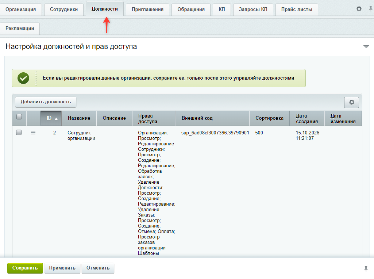Click the Добавить должность button
The height and width of the screenshot is (279, 374).
click(x=46, y=102)
